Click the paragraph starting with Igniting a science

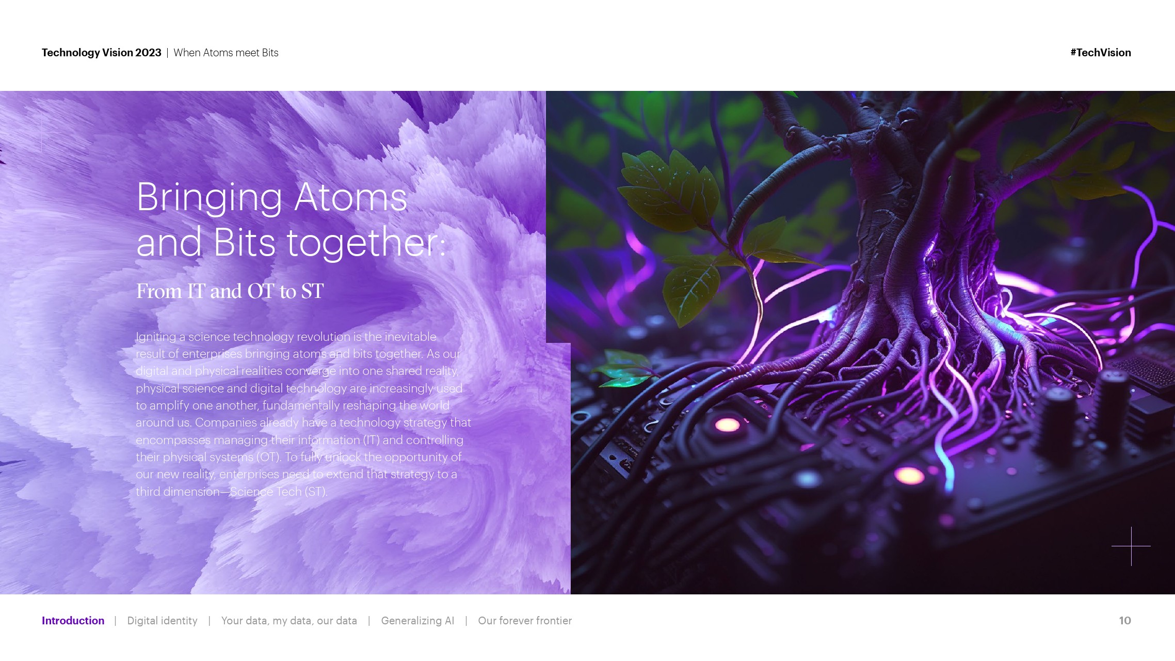point(303,414)
